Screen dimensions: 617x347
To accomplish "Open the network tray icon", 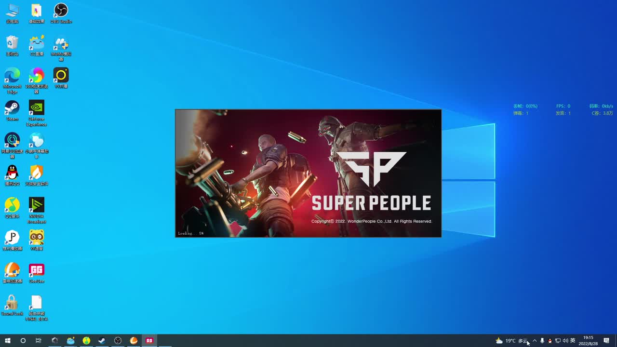I will tap(558, 341).
